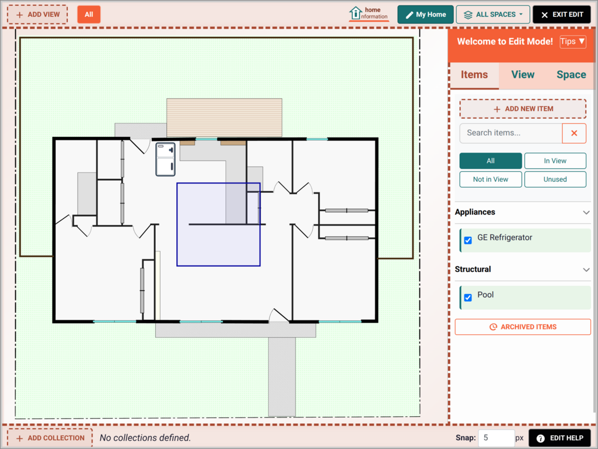Click the My Home button
The width and height of the screenshot is (598, 449).
pyautogui.click(x=425, y=15)
